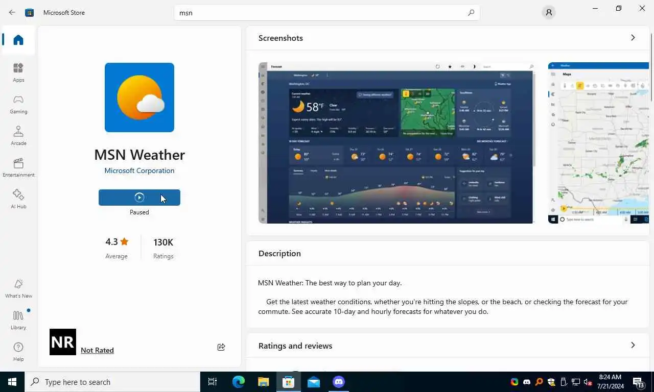Click the page vertical scrollbar
The width and height of the screenshot is (654, 392).
coord(651,66)
